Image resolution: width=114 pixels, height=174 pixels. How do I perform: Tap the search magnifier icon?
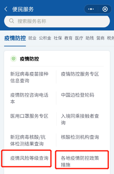tap(12, 21)
